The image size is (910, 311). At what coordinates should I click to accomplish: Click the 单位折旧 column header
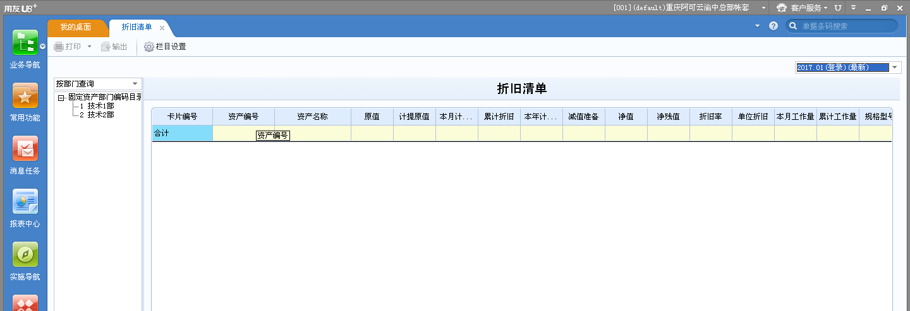tap(753, 117)
